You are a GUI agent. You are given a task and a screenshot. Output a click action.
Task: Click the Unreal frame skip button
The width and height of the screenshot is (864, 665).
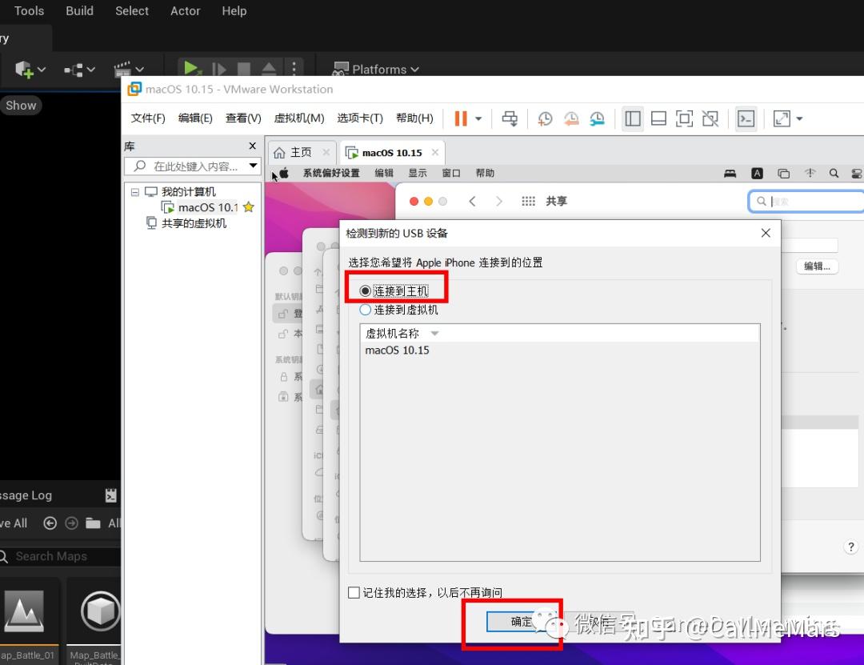pos(218,69)
